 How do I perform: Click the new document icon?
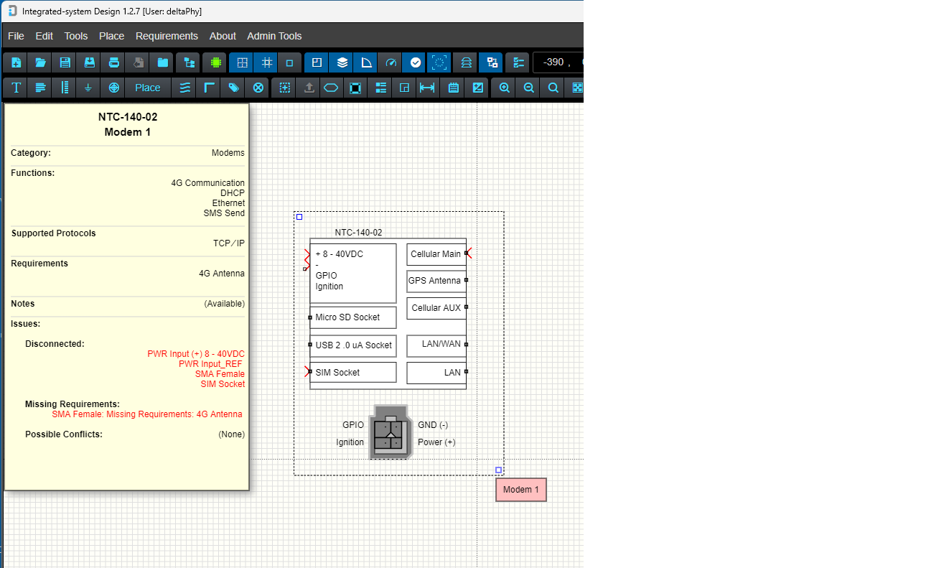[16, 62]
